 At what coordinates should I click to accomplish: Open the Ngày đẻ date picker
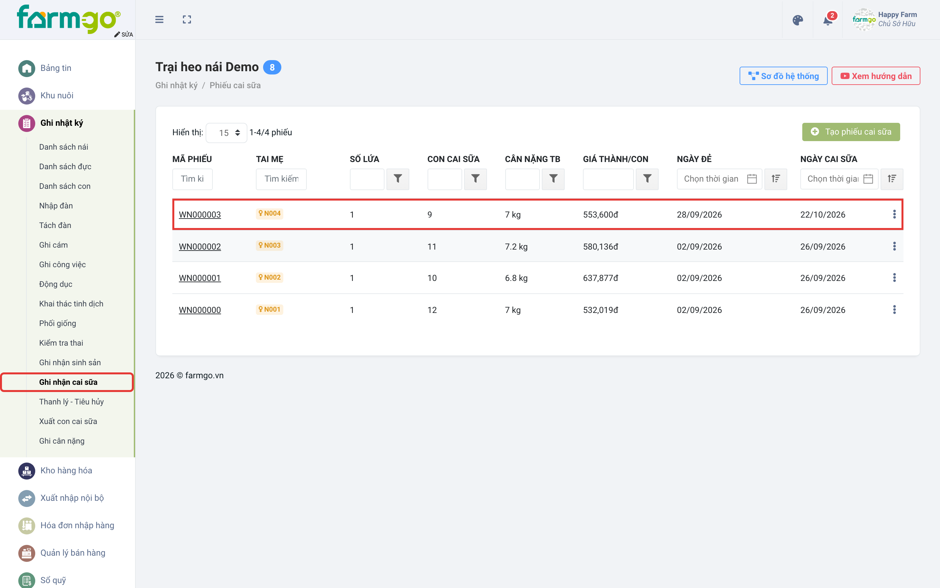pyautogui.click(x=719, y=179)
